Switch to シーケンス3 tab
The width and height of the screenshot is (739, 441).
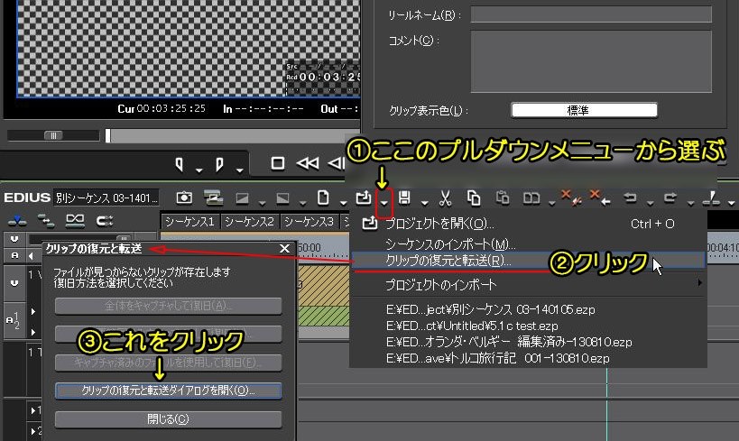309,222
